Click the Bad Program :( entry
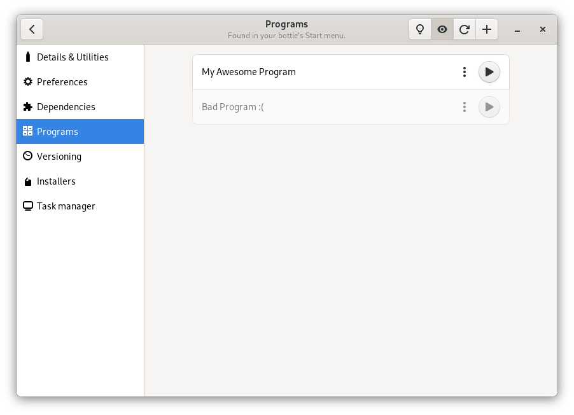This screenshot has width=574, height=415. (x=318, y=106)
